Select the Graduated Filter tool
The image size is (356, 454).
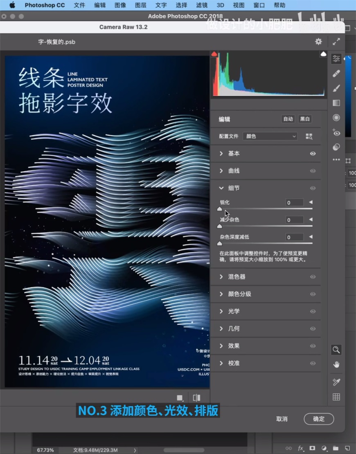coord(336,103)
